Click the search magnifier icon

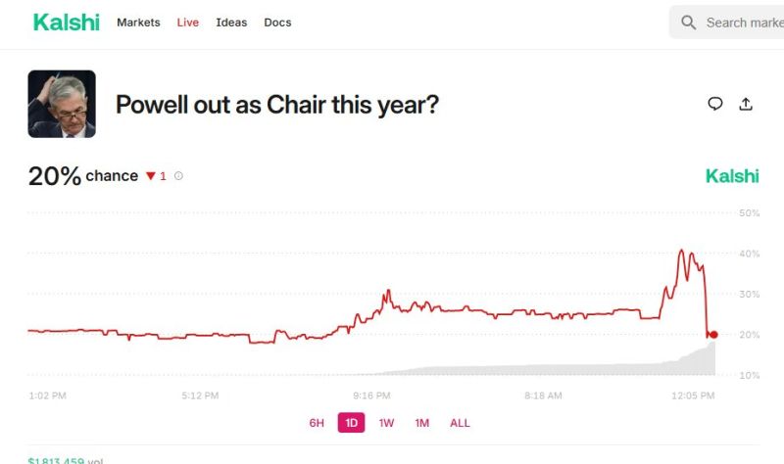[x=689, y=23]
